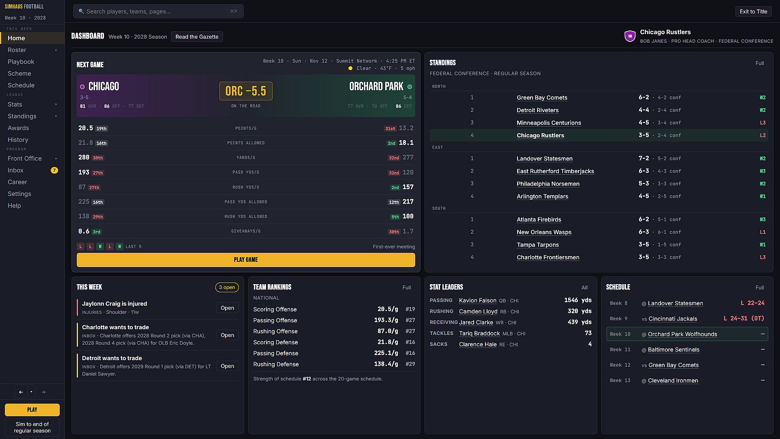Click Chicago's purple team color dot
This screenshot has height=439, width=780.
click(82, 87)
